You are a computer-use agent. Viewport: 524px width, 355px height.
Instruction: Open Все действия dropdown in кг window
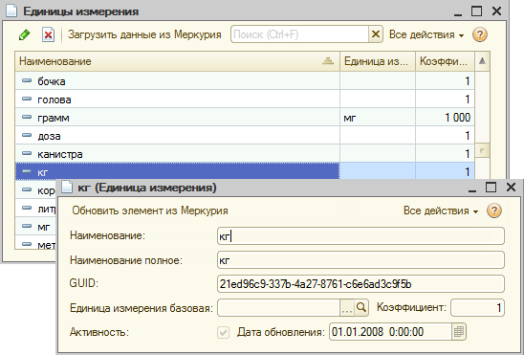click(x=441, y=211)
